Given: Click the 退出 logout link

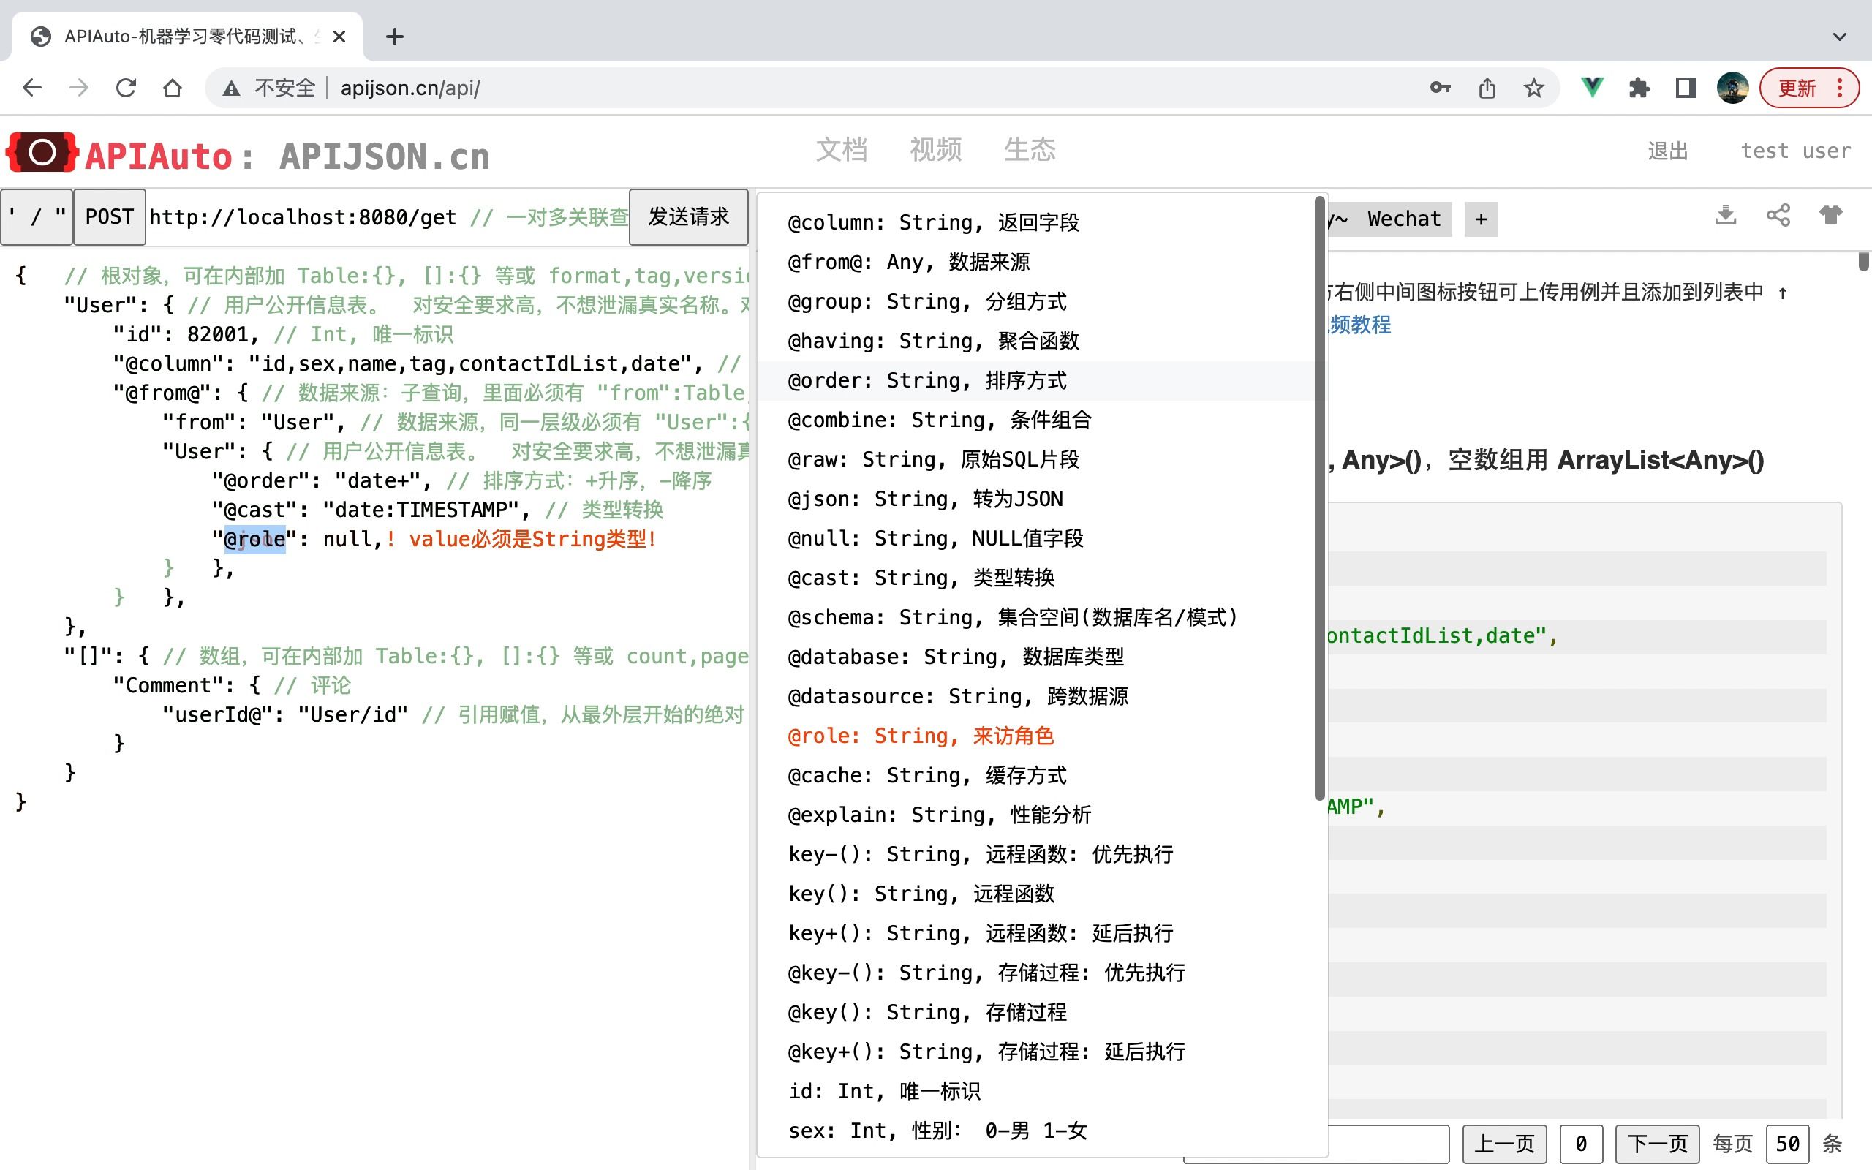Looking at the screenshot, I should point(1668,150).
